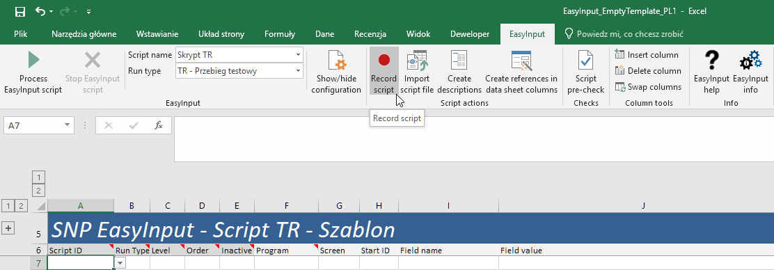Click inside the formula bar field

474,139
